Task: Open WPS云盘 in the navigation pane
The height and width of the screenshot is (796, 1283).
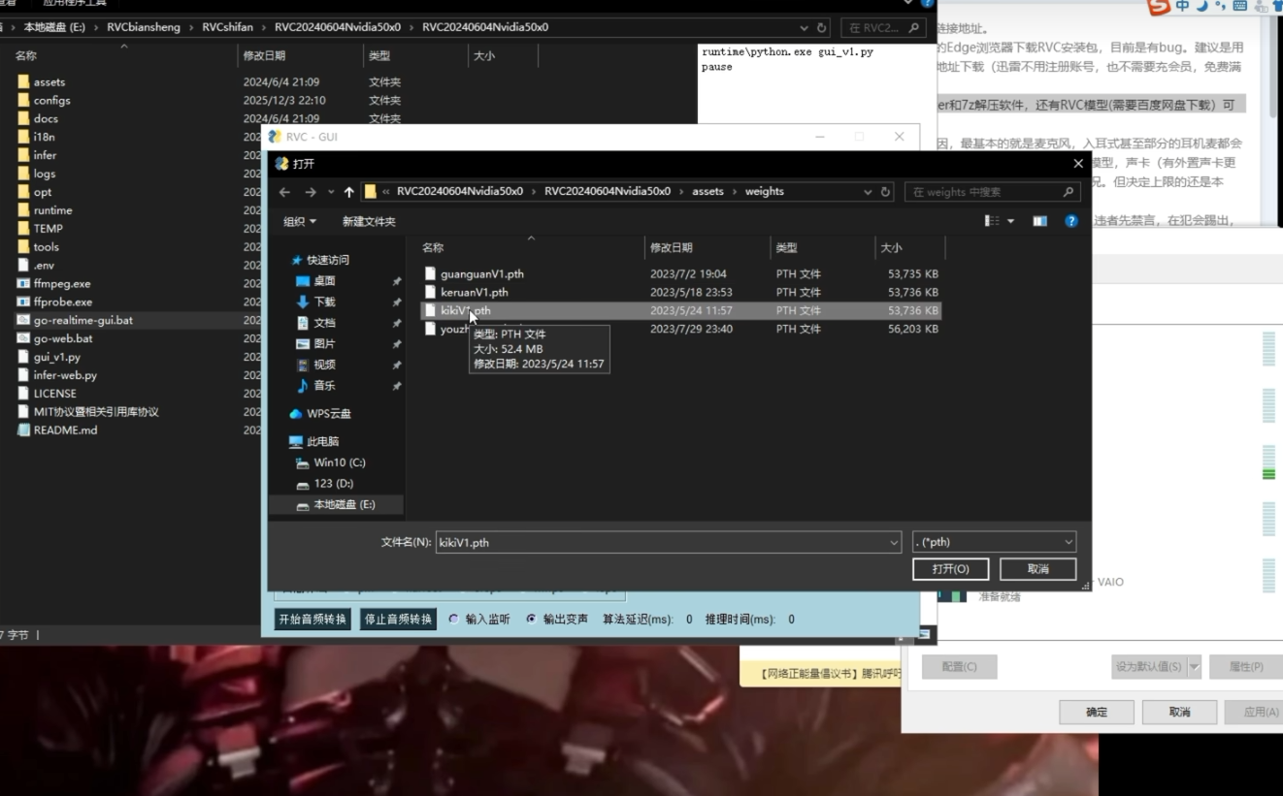Action: tap(329, 413)
